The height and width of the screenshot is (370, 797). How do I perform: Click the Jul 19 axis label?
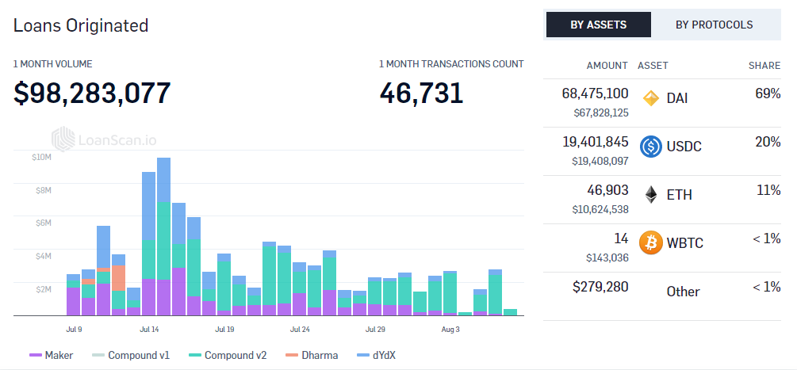click(x=224, y=330)
